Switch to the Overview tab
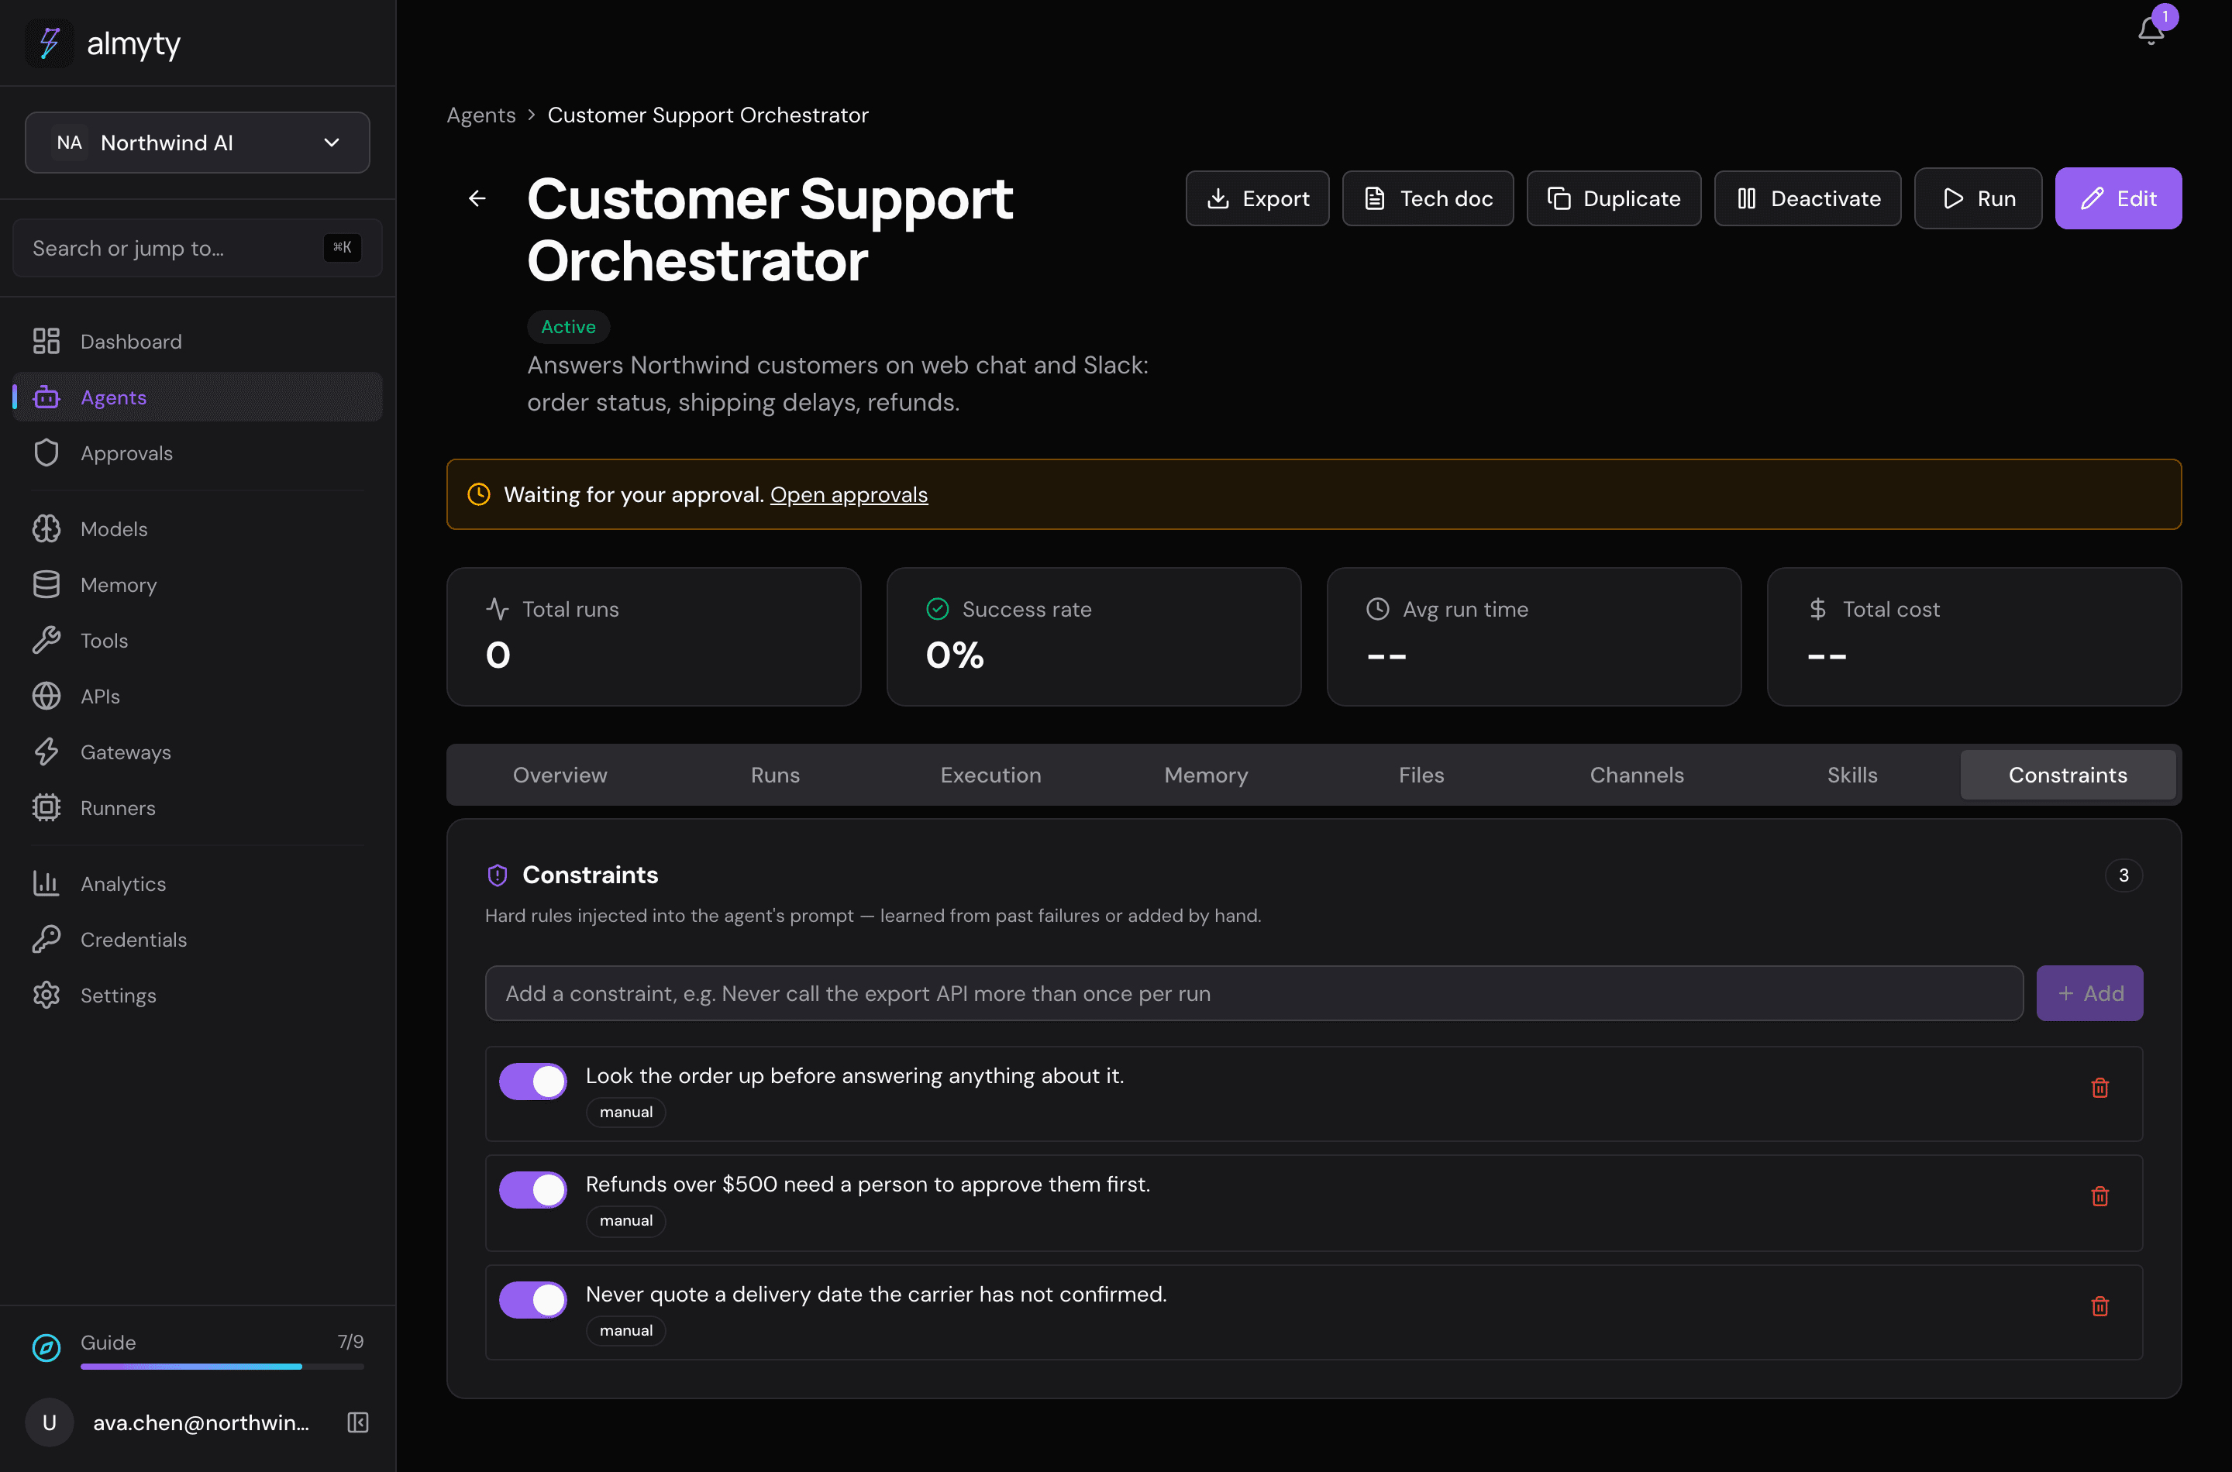Screen dimensions: 2232x1472 click(560, 775)
